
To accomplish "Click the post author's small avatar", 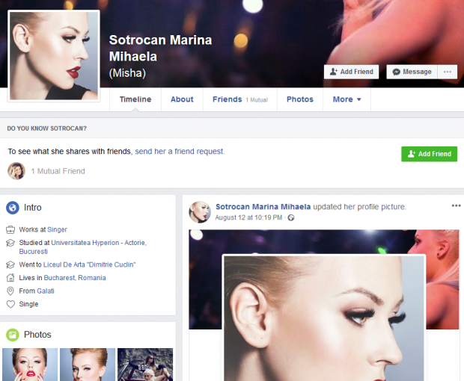I will (200, 211).
